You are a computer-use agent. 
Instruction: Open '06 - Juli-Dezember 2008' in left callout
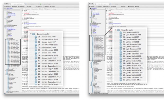click(48, 50)
